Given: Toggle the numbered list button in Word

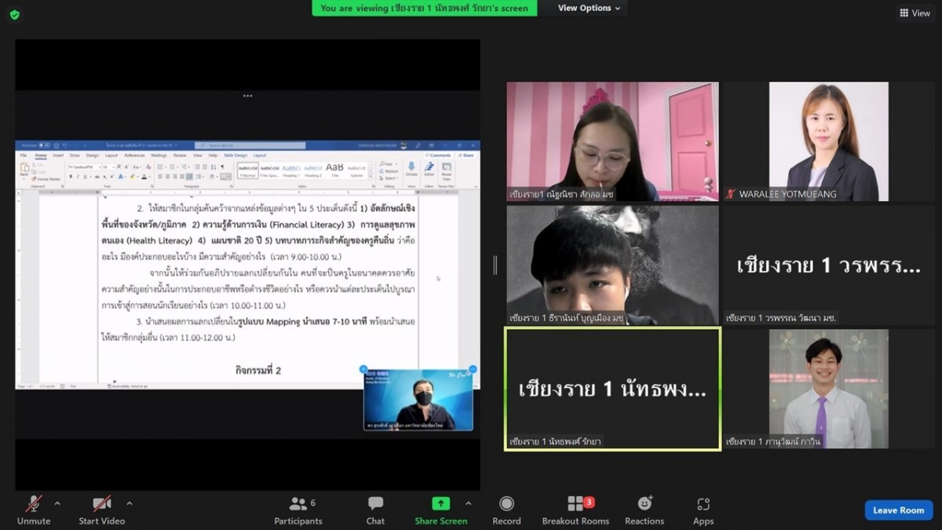Looking at the screenshot, I should click(x=172, y=167).
